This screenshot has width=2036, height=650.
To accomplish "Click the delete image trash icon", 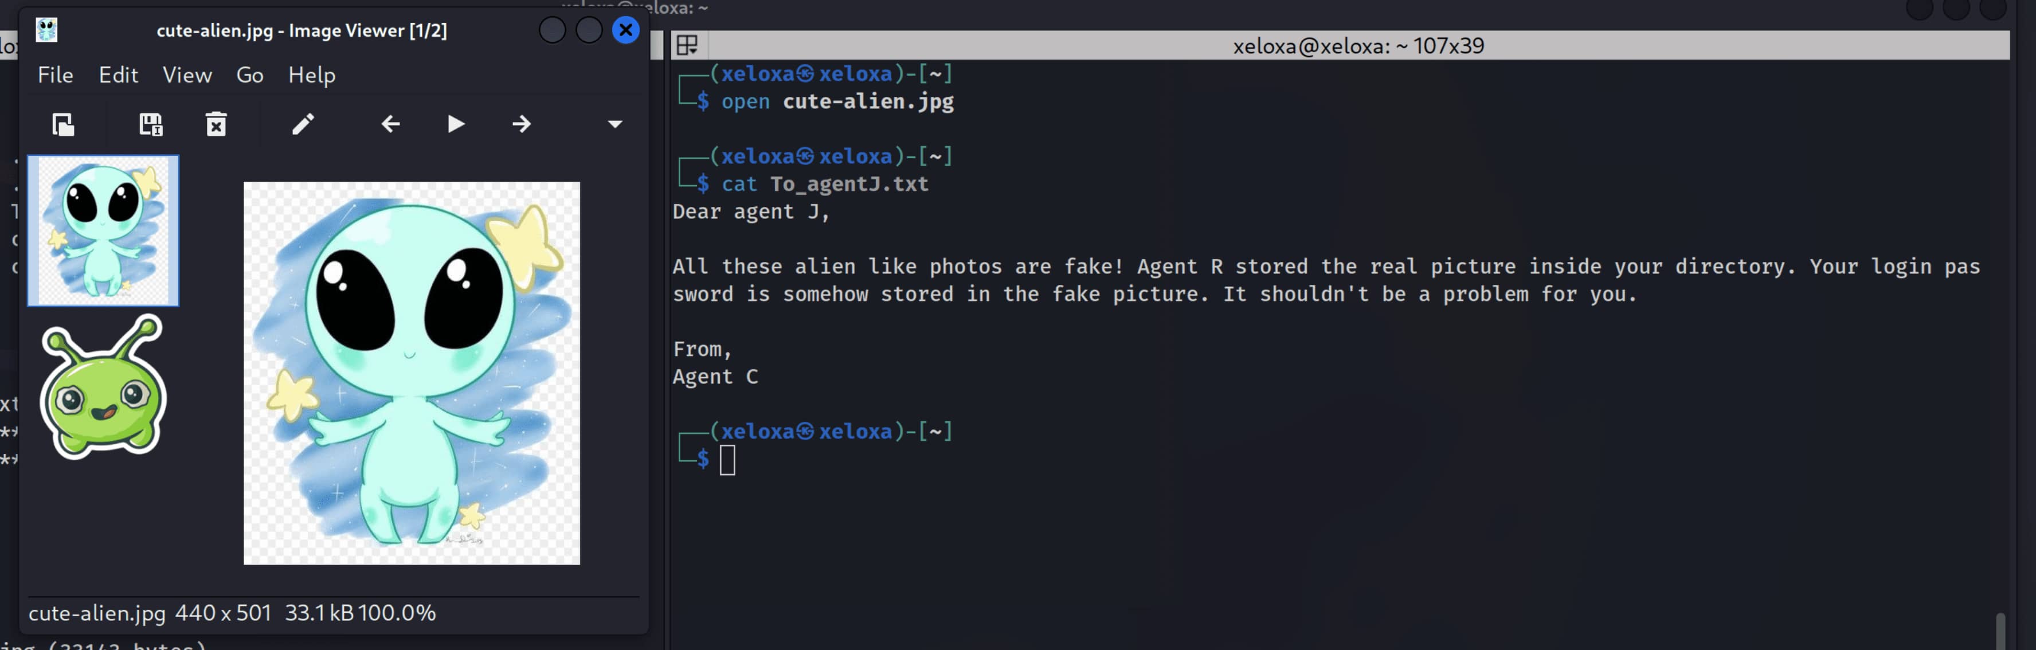I will click(216, 125).
